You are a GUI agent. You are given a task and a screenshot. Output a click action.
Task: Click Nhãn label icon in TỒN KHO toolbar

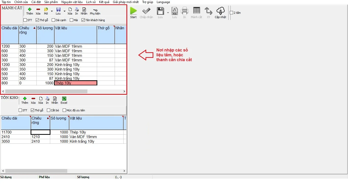55,99
